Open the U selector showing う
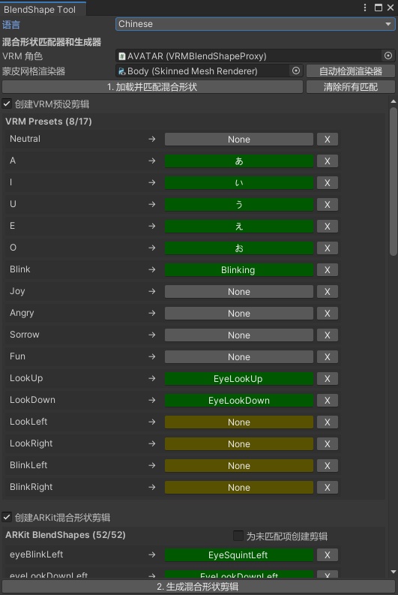This screenshot has height=595, width=398. (239, 205)
